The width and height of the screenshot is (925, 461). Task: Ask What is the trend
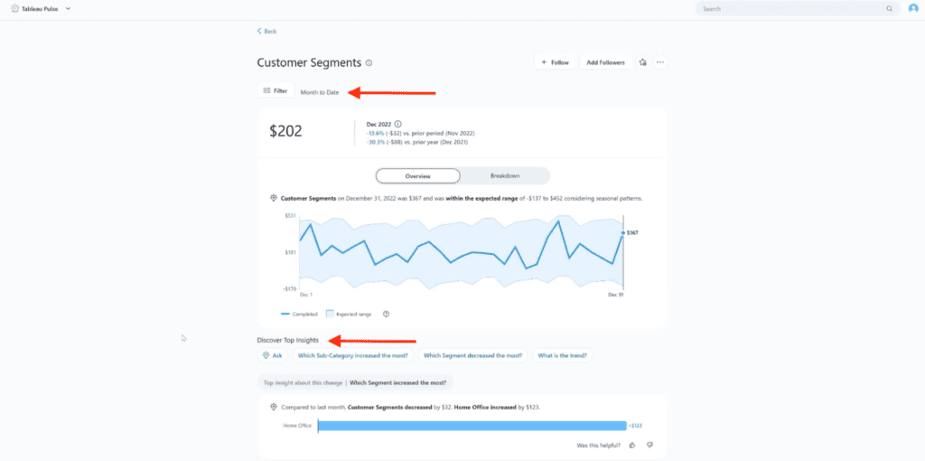click(563, 355)
